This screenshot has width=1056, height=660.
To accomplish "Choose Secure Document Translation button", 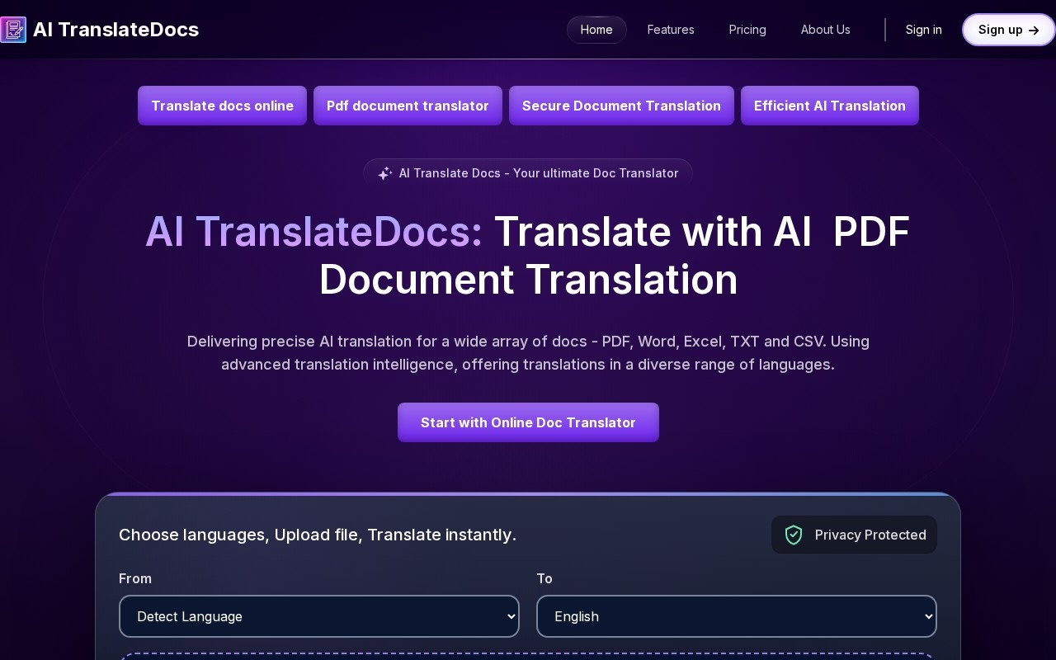I will point(621,106).
